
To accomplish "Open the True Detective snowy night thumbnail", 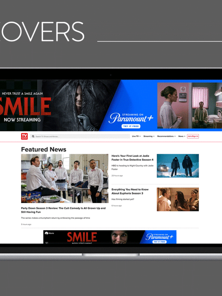I will (x=178, y=166).
